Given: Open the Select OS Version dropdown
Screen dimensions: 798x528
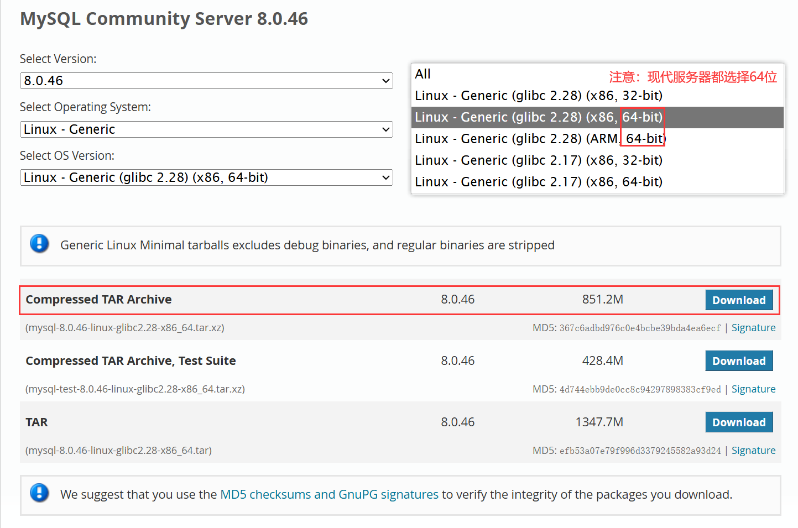Looking at the screenshot, I should point(206,177).
